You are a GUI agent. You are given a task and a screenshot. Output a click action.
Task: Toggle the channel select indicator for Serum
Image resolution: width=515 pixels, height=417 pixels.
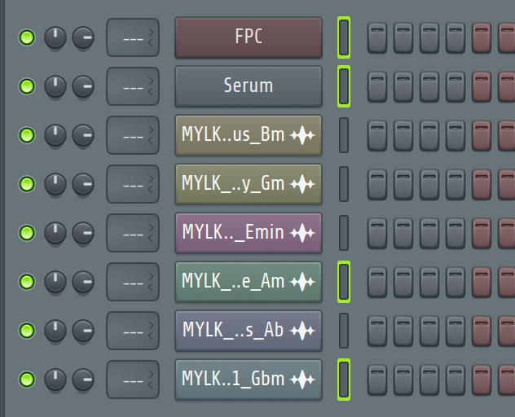click(x=344, y=86)
